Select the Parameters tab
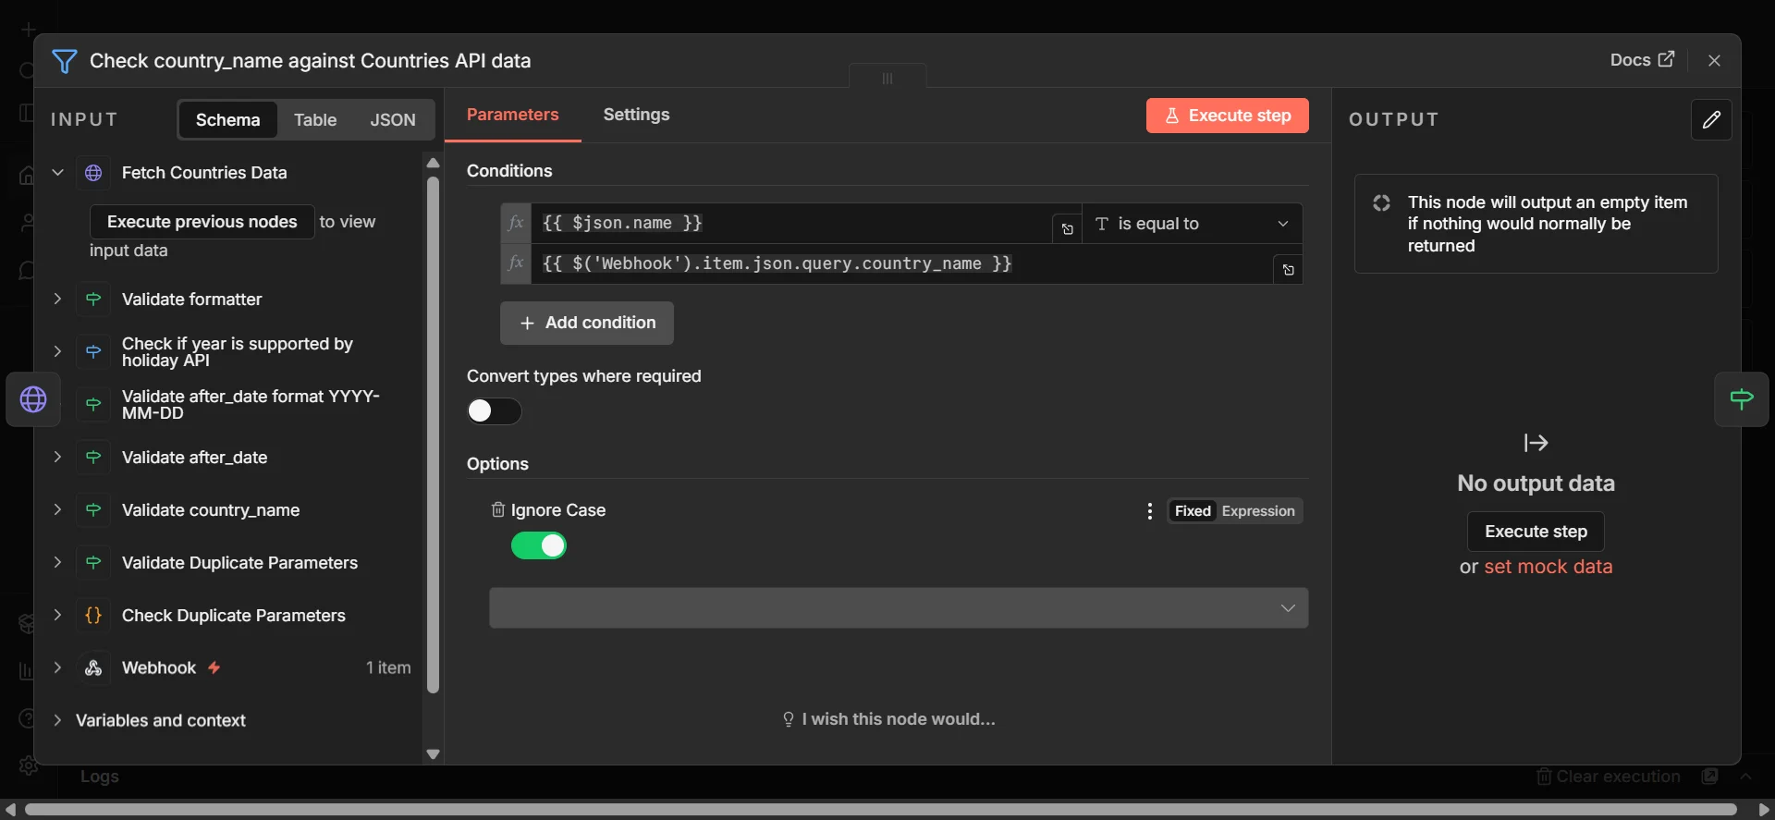1775x820 pixels. pyautogui.click(x=512, y=115)
